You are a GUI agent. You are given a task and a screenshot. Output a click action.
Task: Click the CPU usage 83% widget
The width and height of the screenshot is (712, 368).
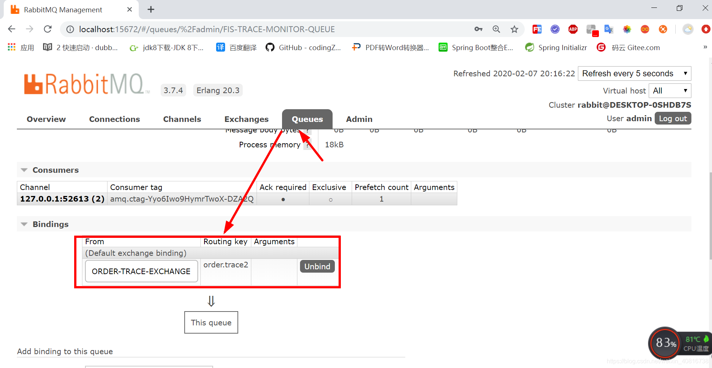tap(665, 343)
